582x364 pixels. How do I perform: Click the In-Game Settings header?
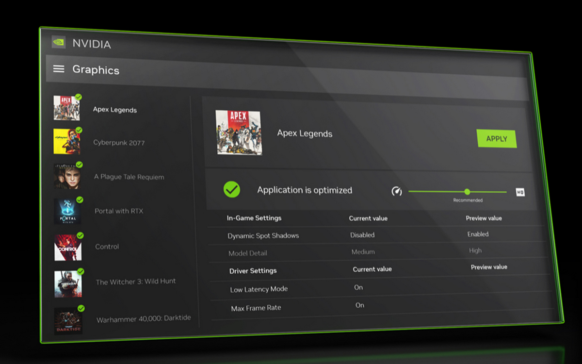254,218
